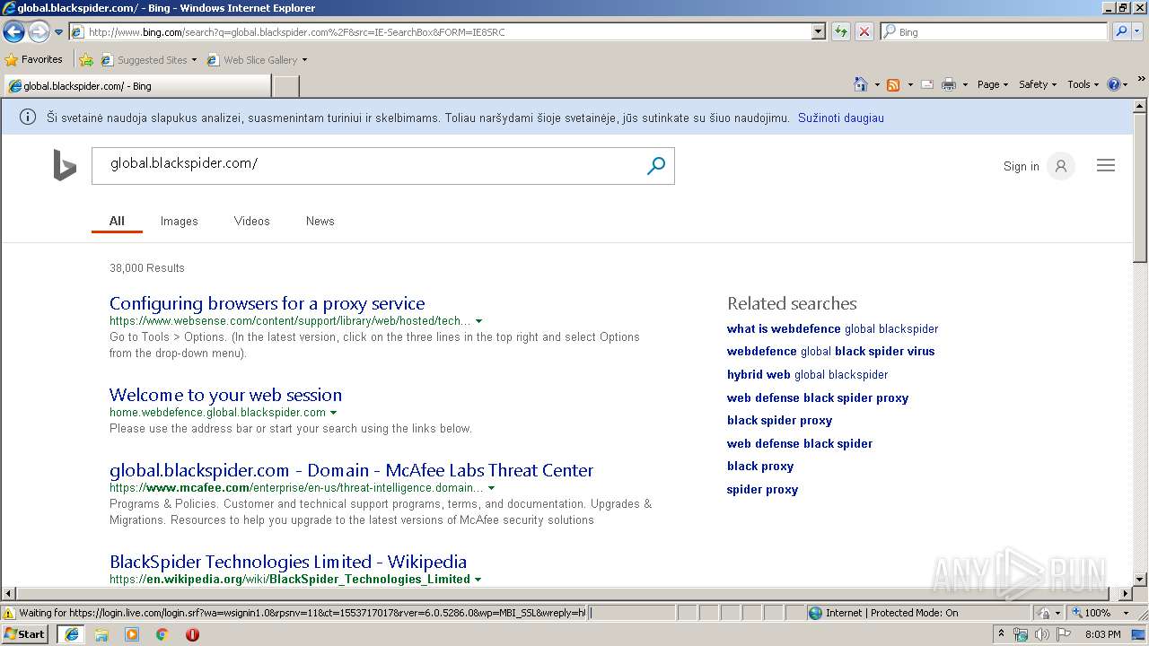Image resolution: width=1149 pixels, height=646 pixels.
Task: Click the Bing magnifier search button
Action: [656, 166]
